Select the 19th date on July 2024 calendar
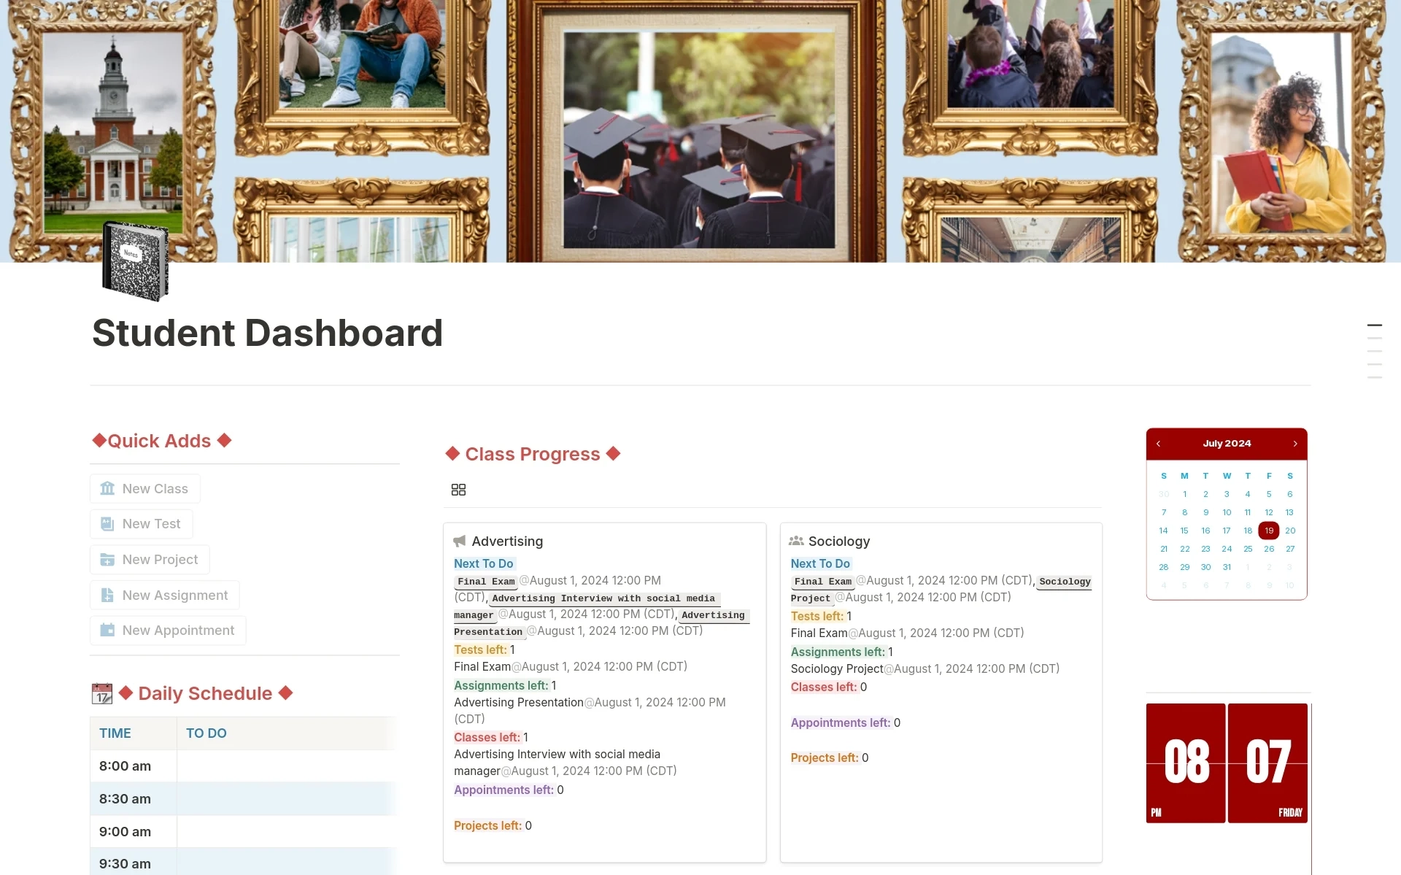This screenshot has height=875, width=1401. pyautogui.click(x=1268, y=529)
